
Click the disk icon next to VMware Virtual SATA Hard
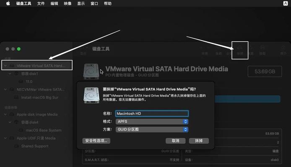tap(12, 66)
